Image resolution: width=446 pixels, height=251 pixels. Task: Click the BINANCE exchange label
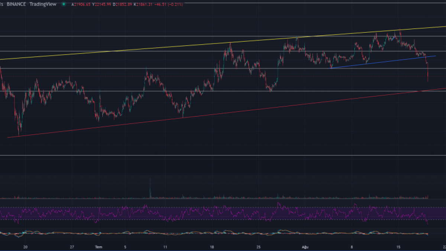click(16, 4)
